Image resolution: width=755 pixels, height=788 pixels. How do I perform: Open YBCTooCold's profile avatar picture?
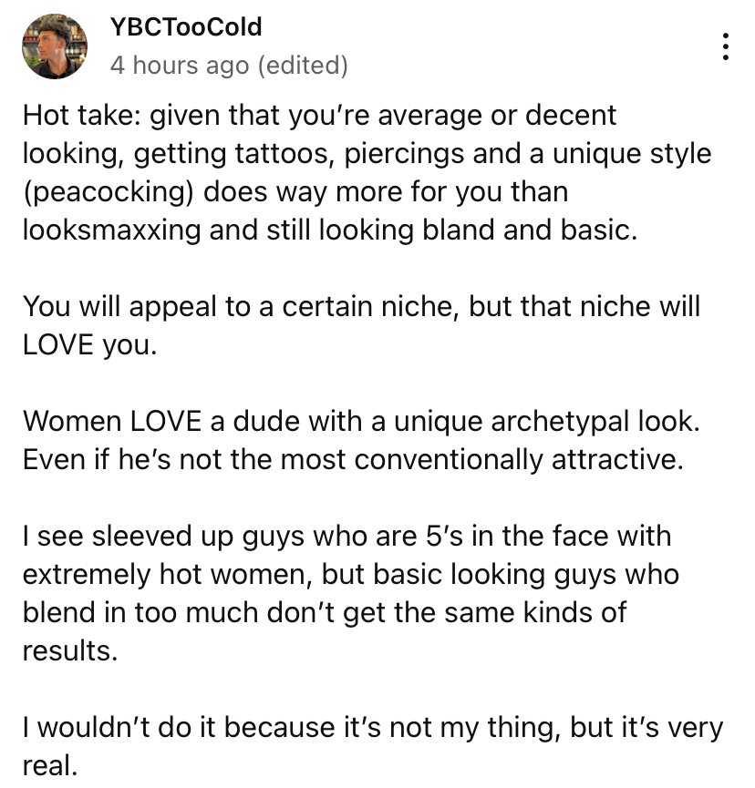tap(55, 46)
